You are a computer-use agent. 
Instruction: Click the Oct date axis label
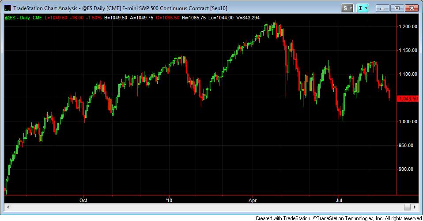(83, 200)
